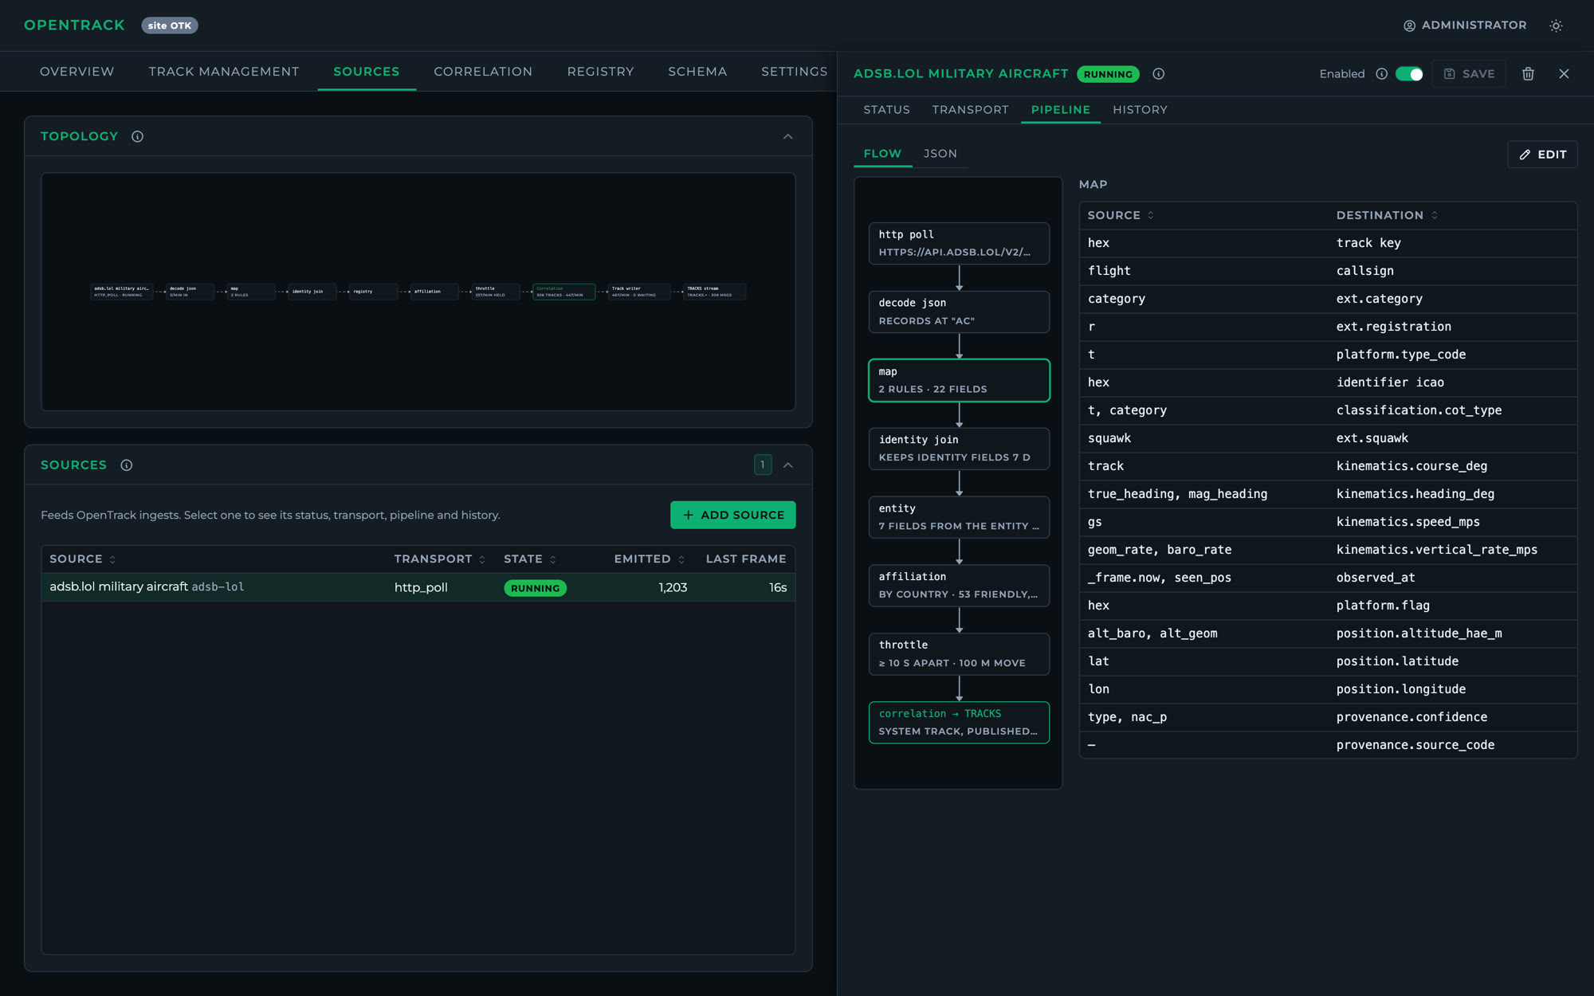The height and width of the screenshot is (996, 1594).
Task: Sort sources table by Source column
Action: 83,559
